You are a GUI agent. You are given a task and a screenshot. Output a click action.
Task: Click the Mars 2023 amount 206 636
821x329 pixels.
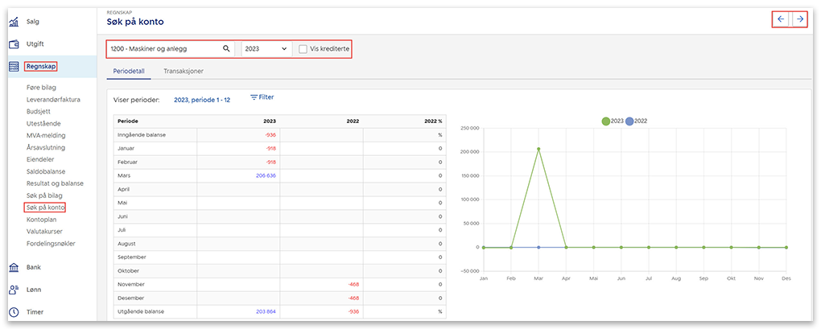pos(266,175)
